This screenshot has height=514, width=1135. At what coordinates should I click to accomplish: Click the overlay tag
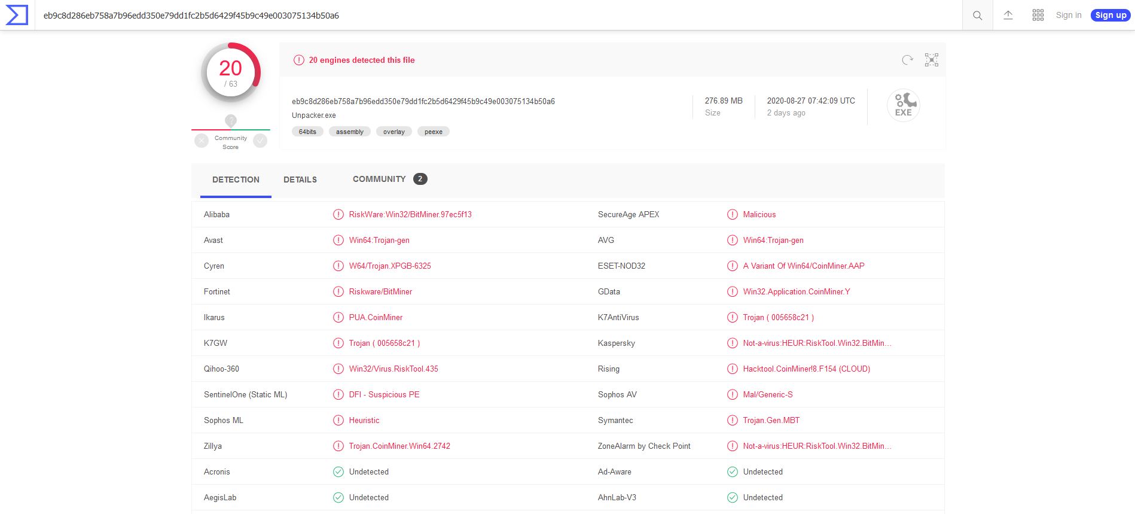pyautogui.click(x=393, y=132)
